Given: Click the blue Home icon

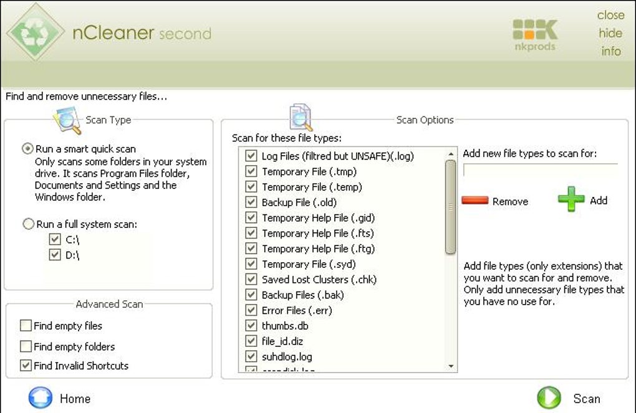Looking at the screenshot, I should tap(40, 397).
